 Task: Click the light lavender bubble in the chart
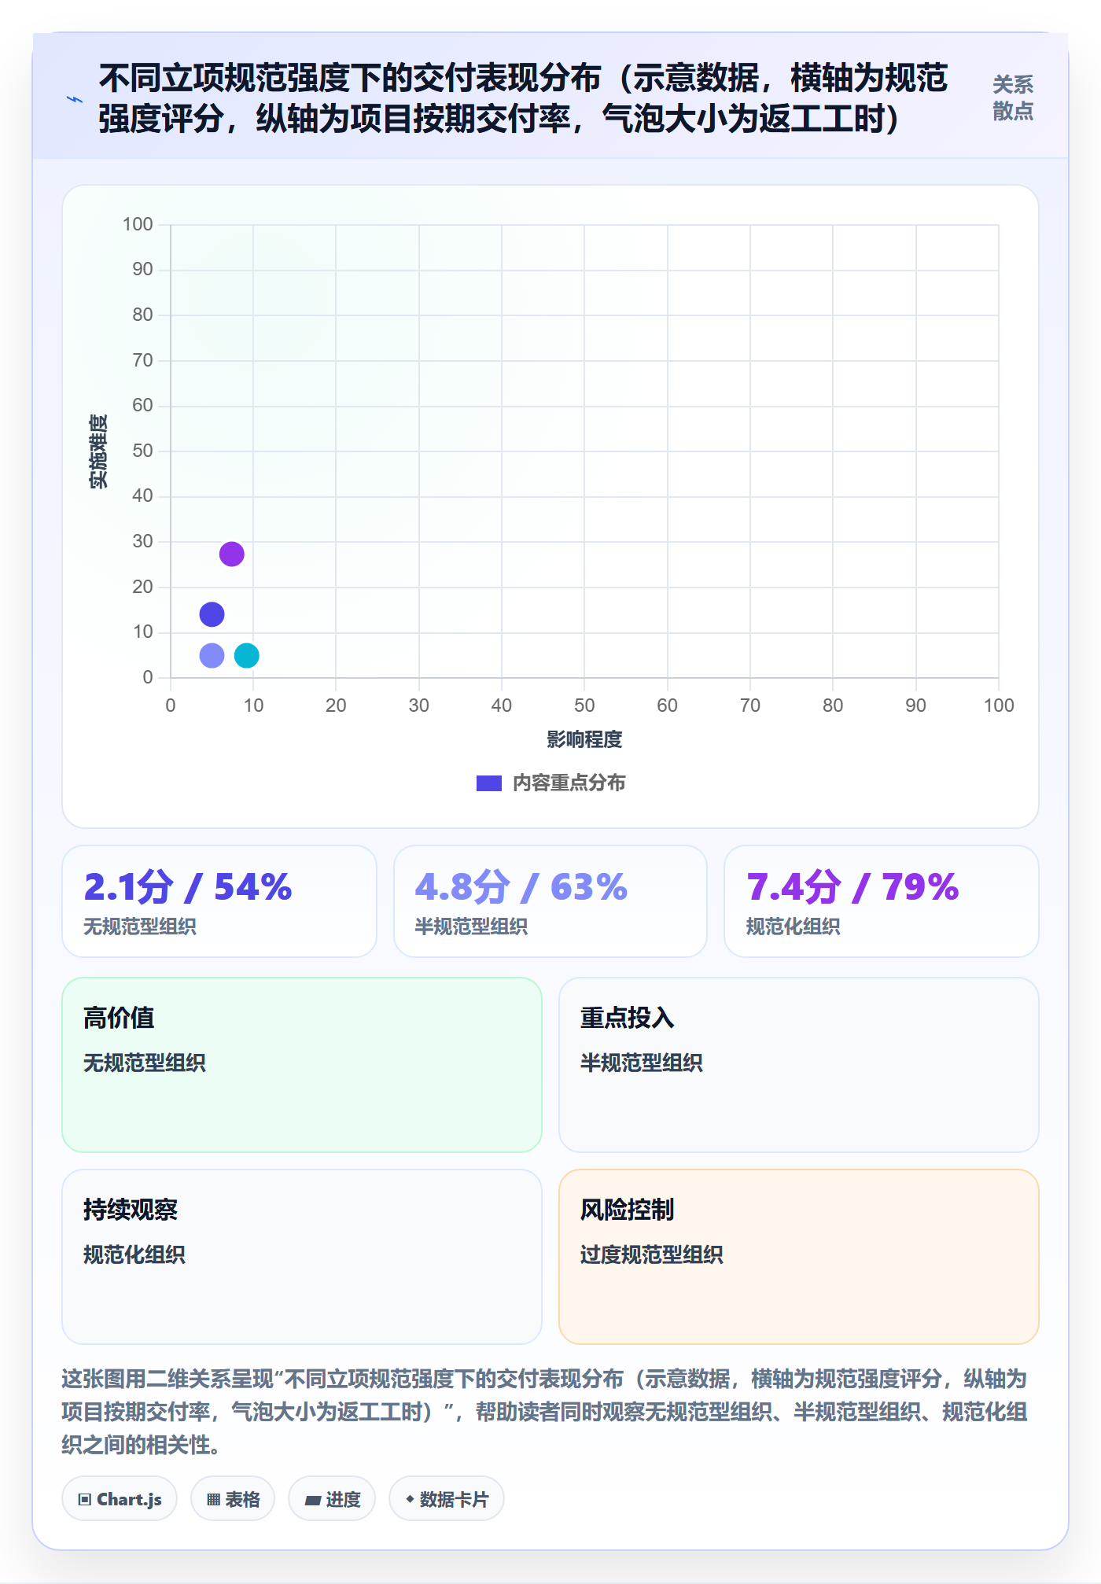pos(212,655)
